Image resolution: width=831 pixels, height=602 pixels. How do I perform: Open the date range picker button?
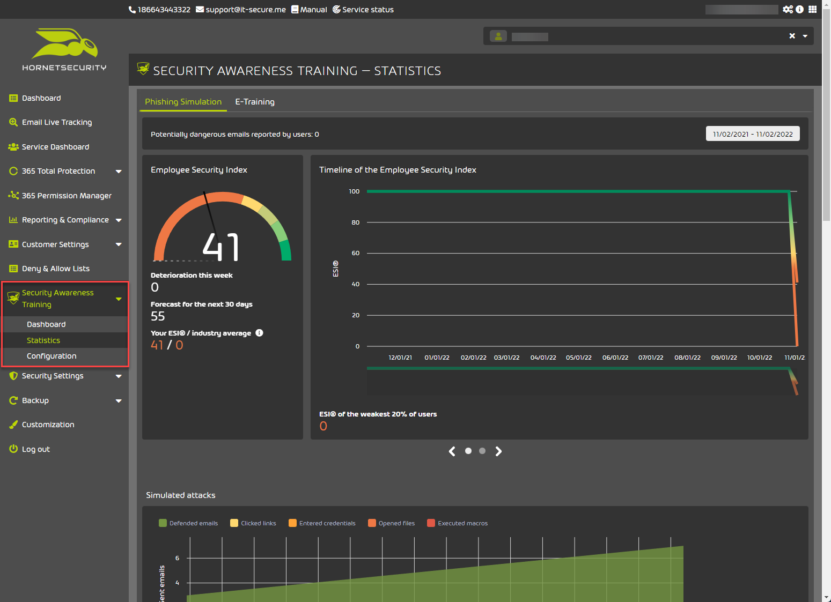752,134
